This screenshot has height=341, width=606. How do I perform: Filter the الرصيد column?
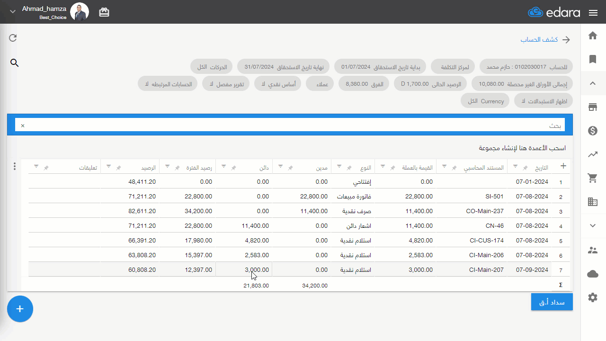tap(108, 166)
